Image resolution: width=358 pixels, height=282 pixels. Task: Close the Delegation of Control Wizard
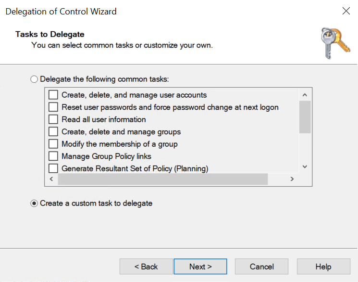[x=346, y=11]
